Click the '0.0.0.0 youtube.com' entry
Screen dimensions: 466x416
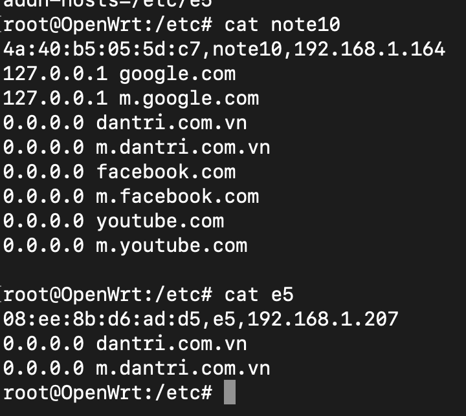coord(114,221)
